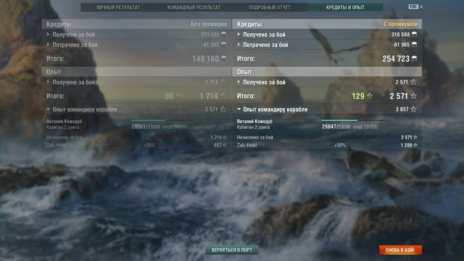Click the credits coin icon beside 254 723
The width and height of the screenshot is (464, 261).
point(414,59)
